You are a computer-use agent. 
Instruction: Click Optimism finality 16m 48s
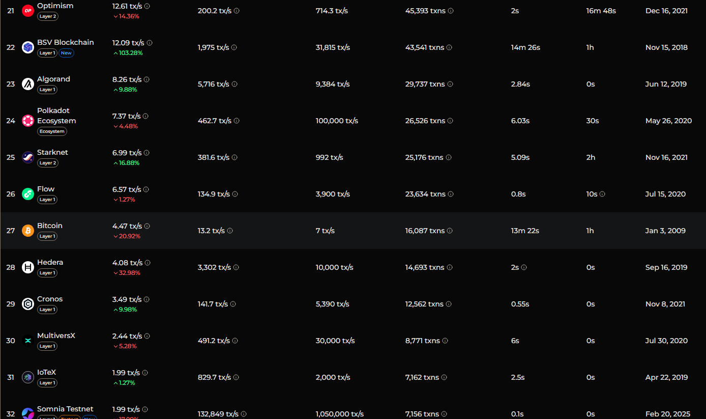[601, 11]
